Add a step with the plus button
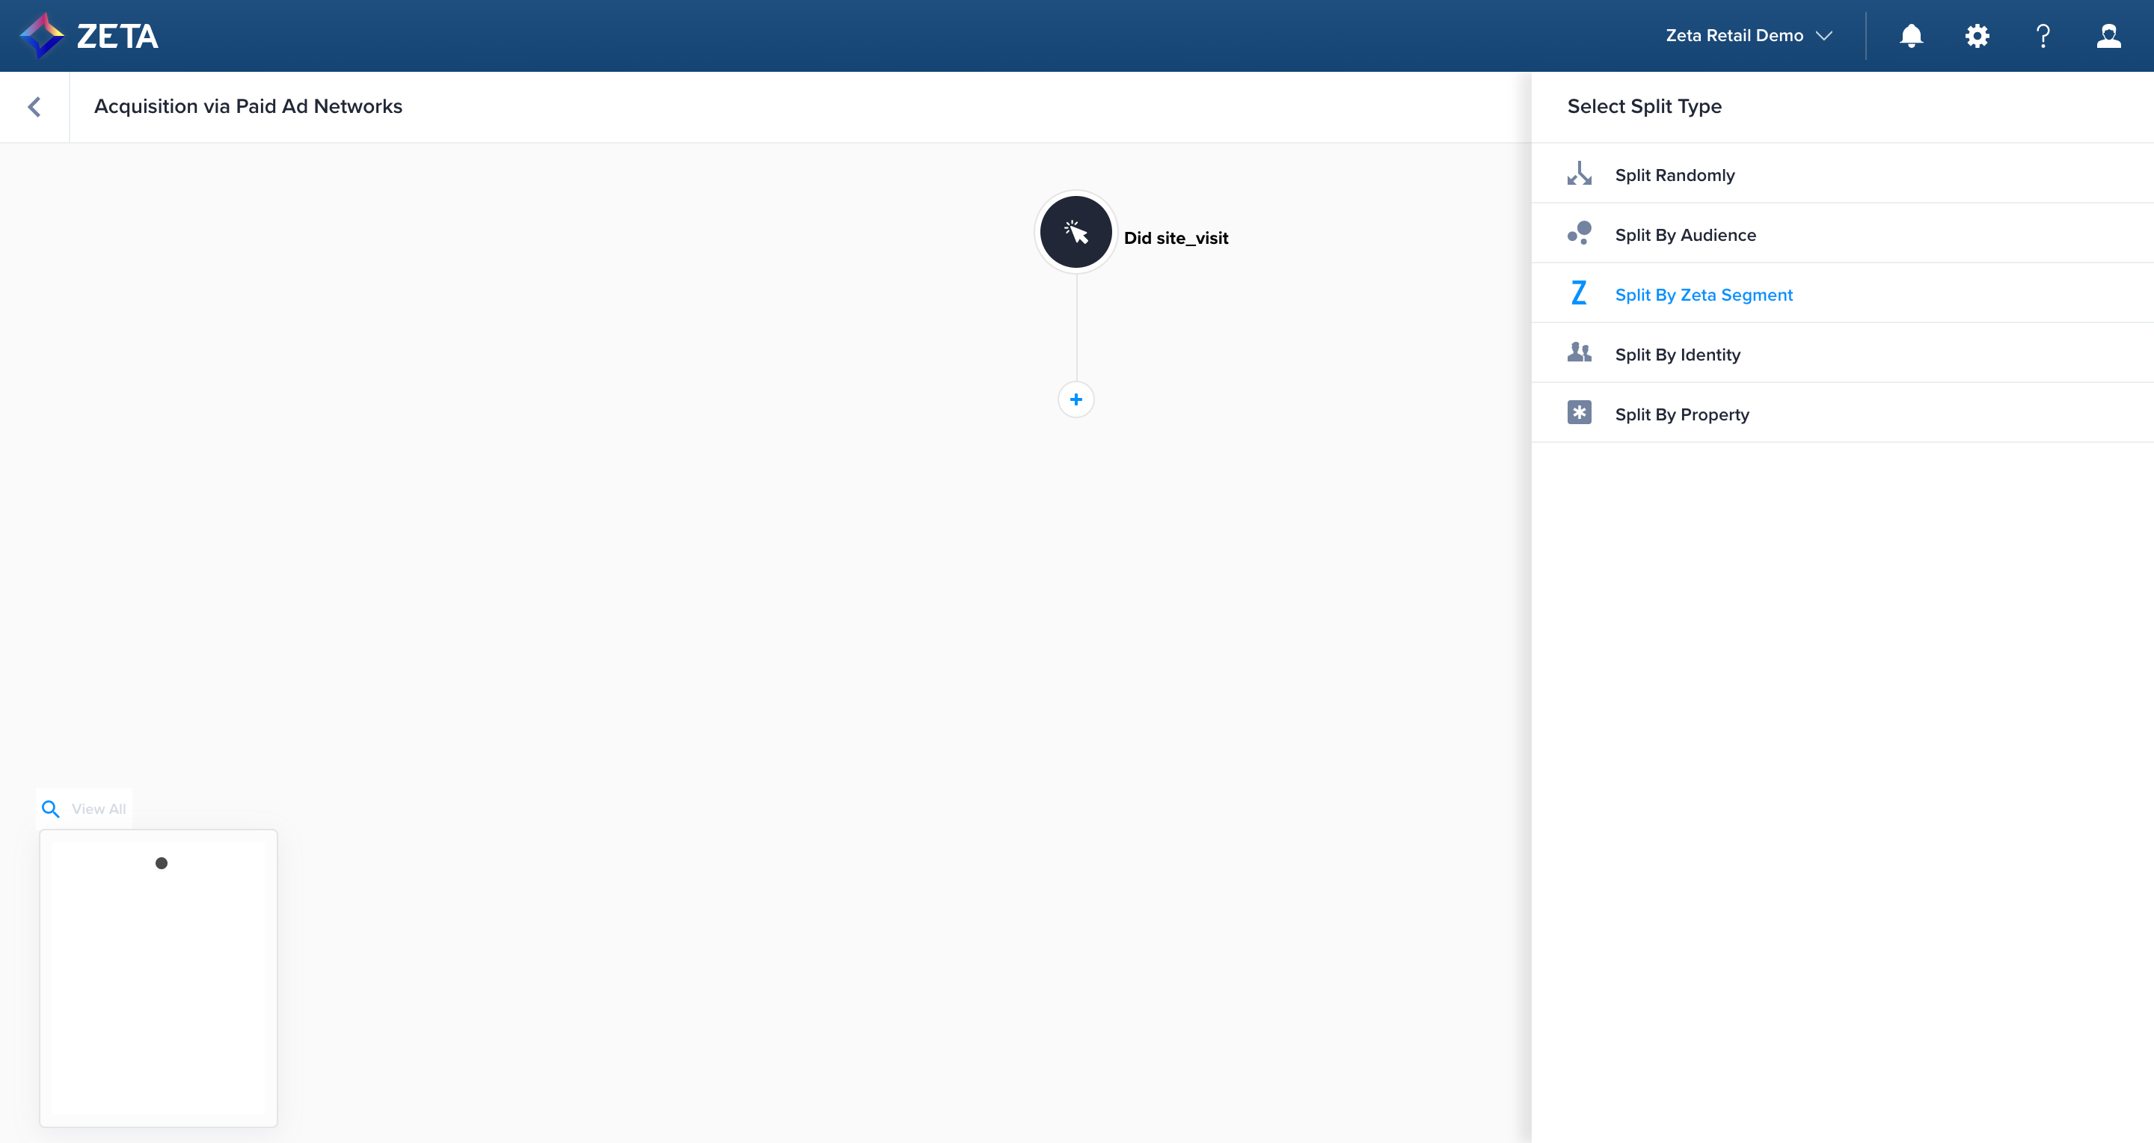The height and width of the screenshot is (1143, 2154). 1076,399
